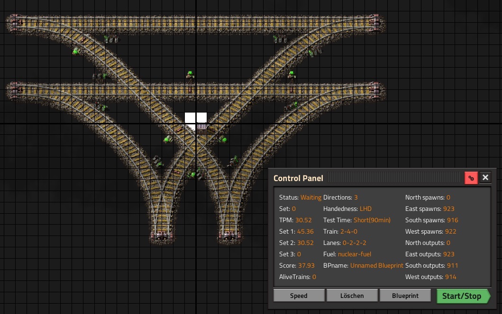Click the South outputs value 911
The image size is (502, 314).
pyautogui.click(x=453, y=265)
